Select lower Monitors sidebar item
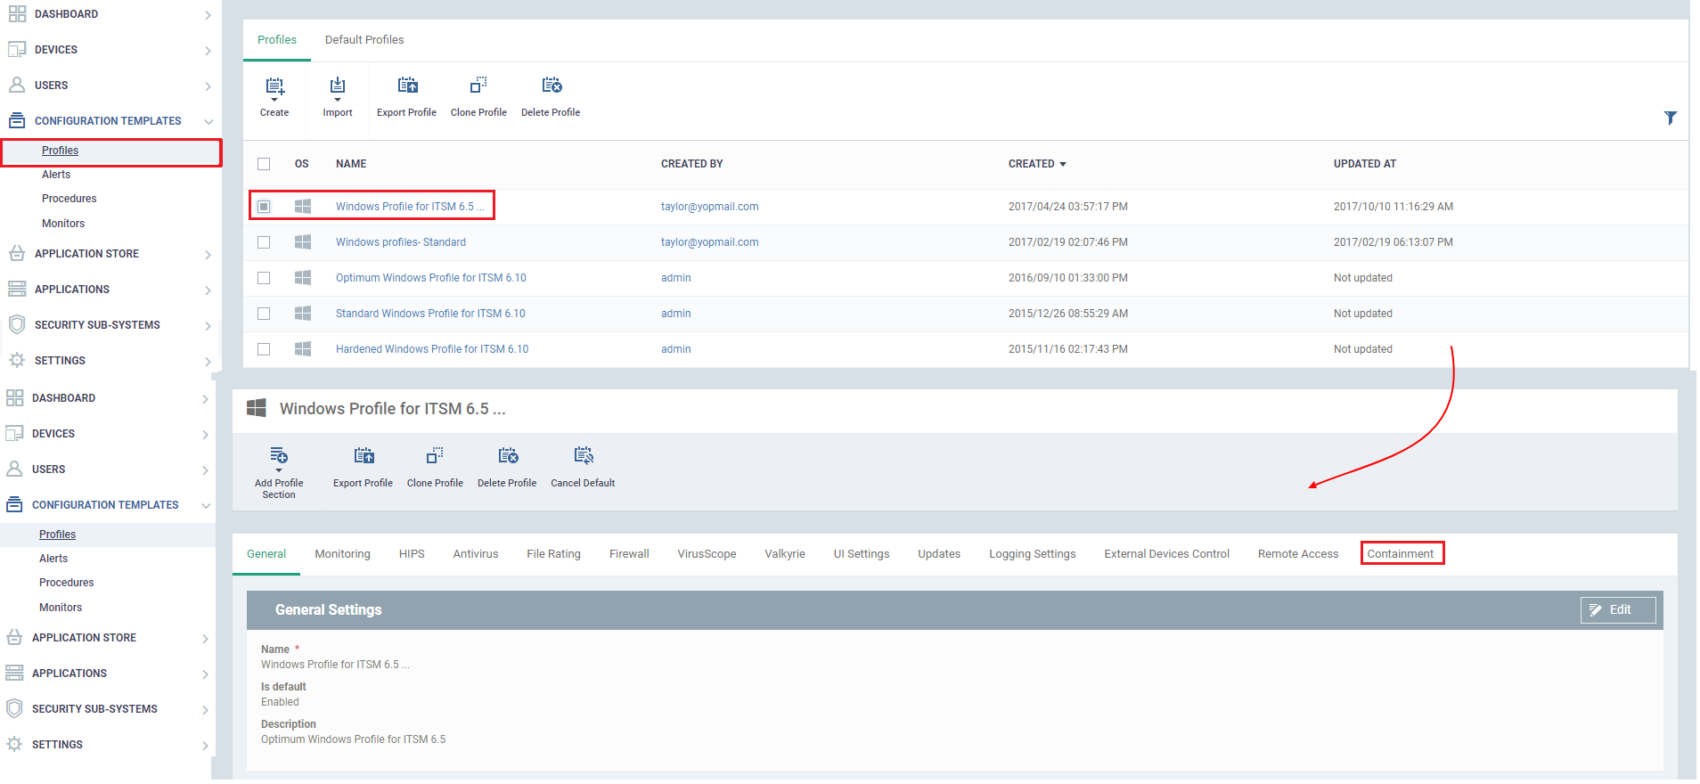Screen dimensions: 1700x784 pyautogui.click(x=61, y=608)
